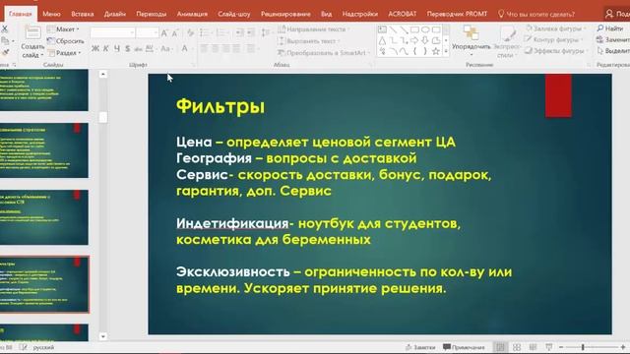Toggle justify text alignment
This screenshot has height=354, width=630.
tap(236, 49)
